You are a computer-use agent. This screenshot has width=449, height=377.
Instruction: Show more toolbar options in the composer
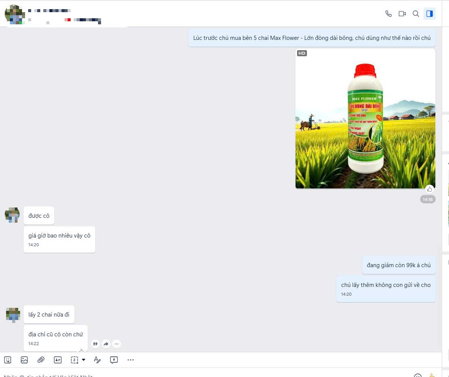pyautogui.click(x=131, y=360)
